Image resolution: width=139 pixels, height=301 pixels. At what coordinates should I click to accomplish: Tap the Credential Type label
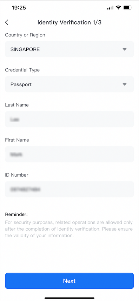(22, 70)
